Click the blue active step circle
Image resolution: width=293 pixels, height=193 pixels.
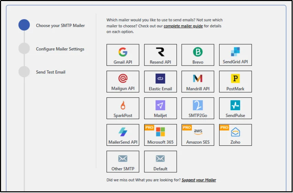[24, 25]
